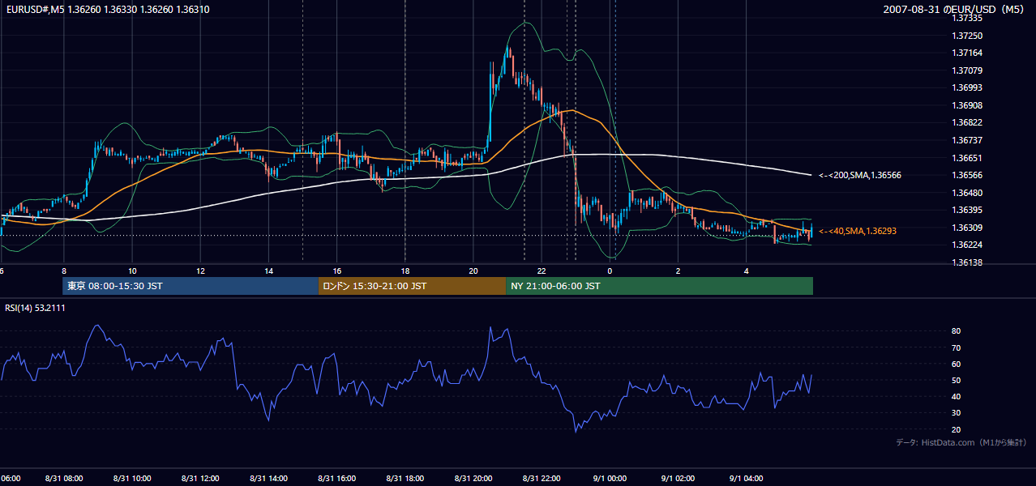Click RSI level 50 on the scale
Image resolution: width=1036 pixels, height=486 pixels.
point(956,380)
